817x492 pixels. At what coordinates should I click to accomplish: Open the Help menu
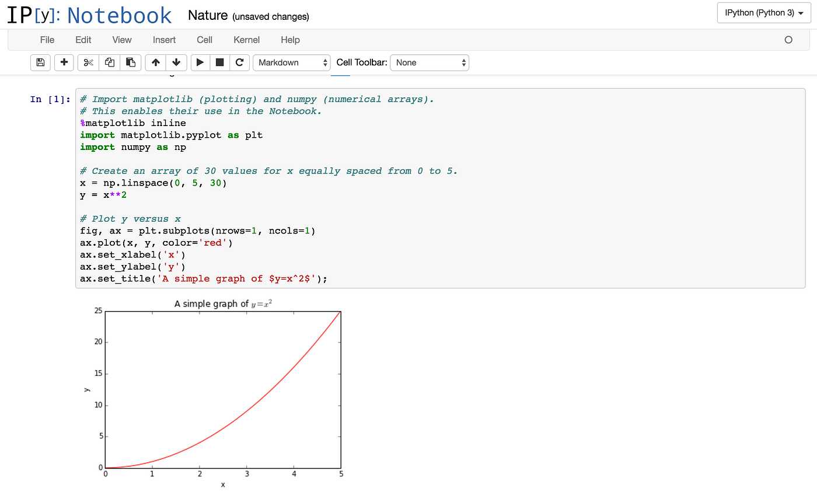290,40
